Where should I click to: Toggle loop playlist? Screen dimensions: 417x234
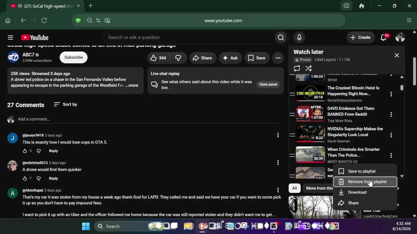tap(297, 68)
